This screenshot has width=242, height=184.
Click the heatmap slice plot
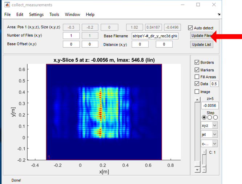104,112
